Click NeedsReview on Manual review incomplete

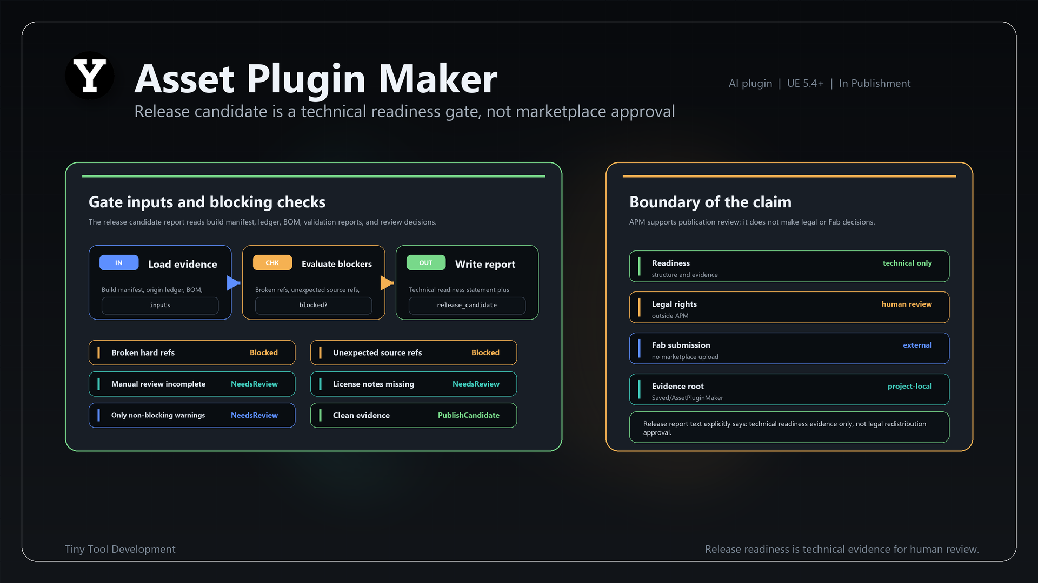point(254,384)
